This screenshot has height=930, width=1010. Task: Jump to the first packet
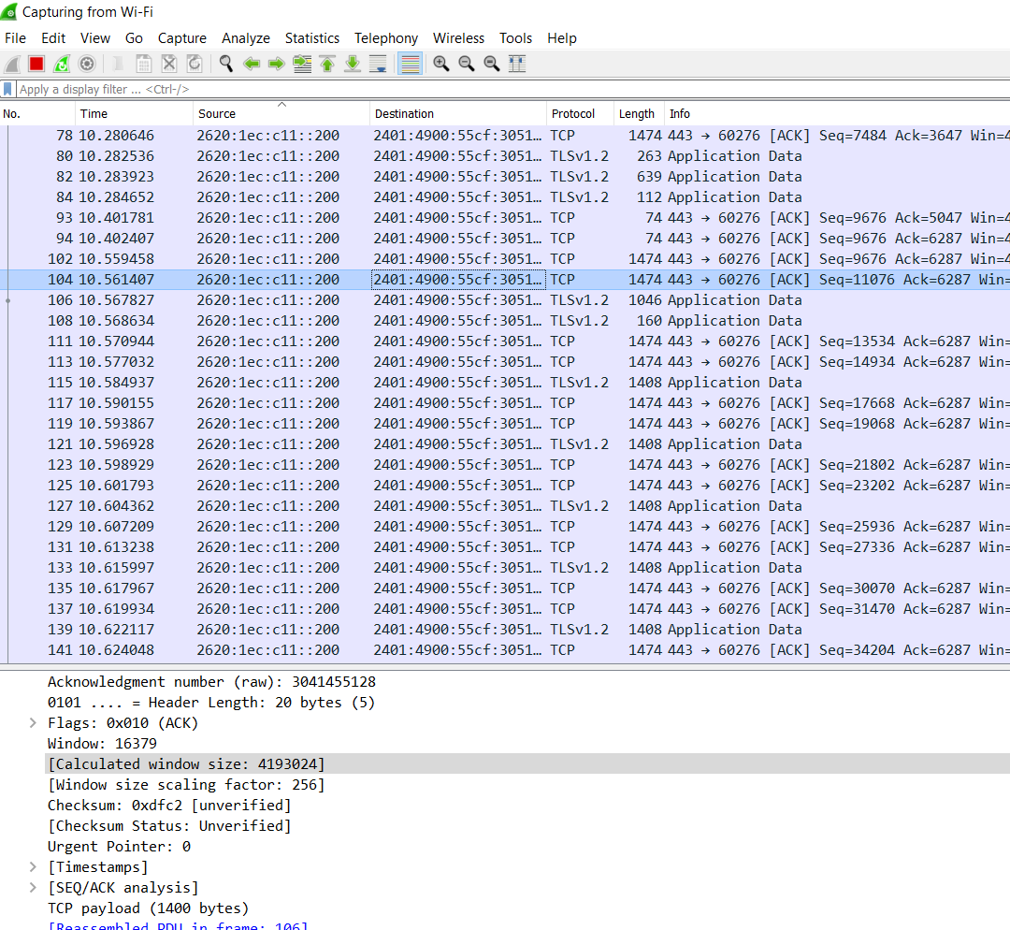[327, 64]
